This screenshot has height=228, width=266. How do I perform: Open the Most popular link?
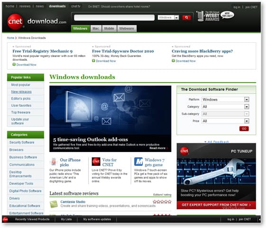21,85
